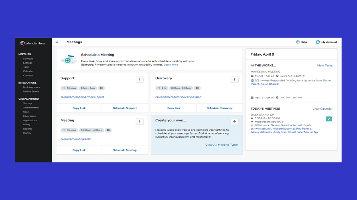Open the Support card three-dot menu
This screenshot has width=357, height=200.
140,80
